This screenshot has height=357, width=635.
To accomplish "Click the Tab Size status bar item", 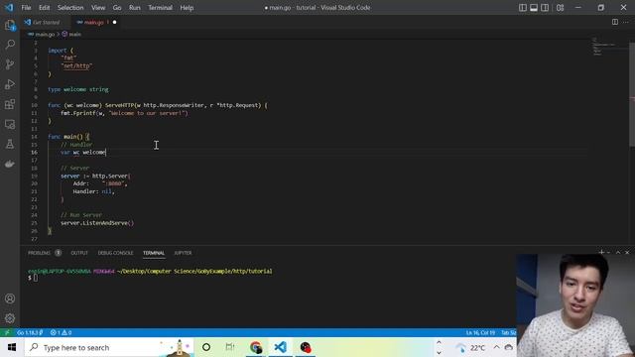I will click(509, 332).
